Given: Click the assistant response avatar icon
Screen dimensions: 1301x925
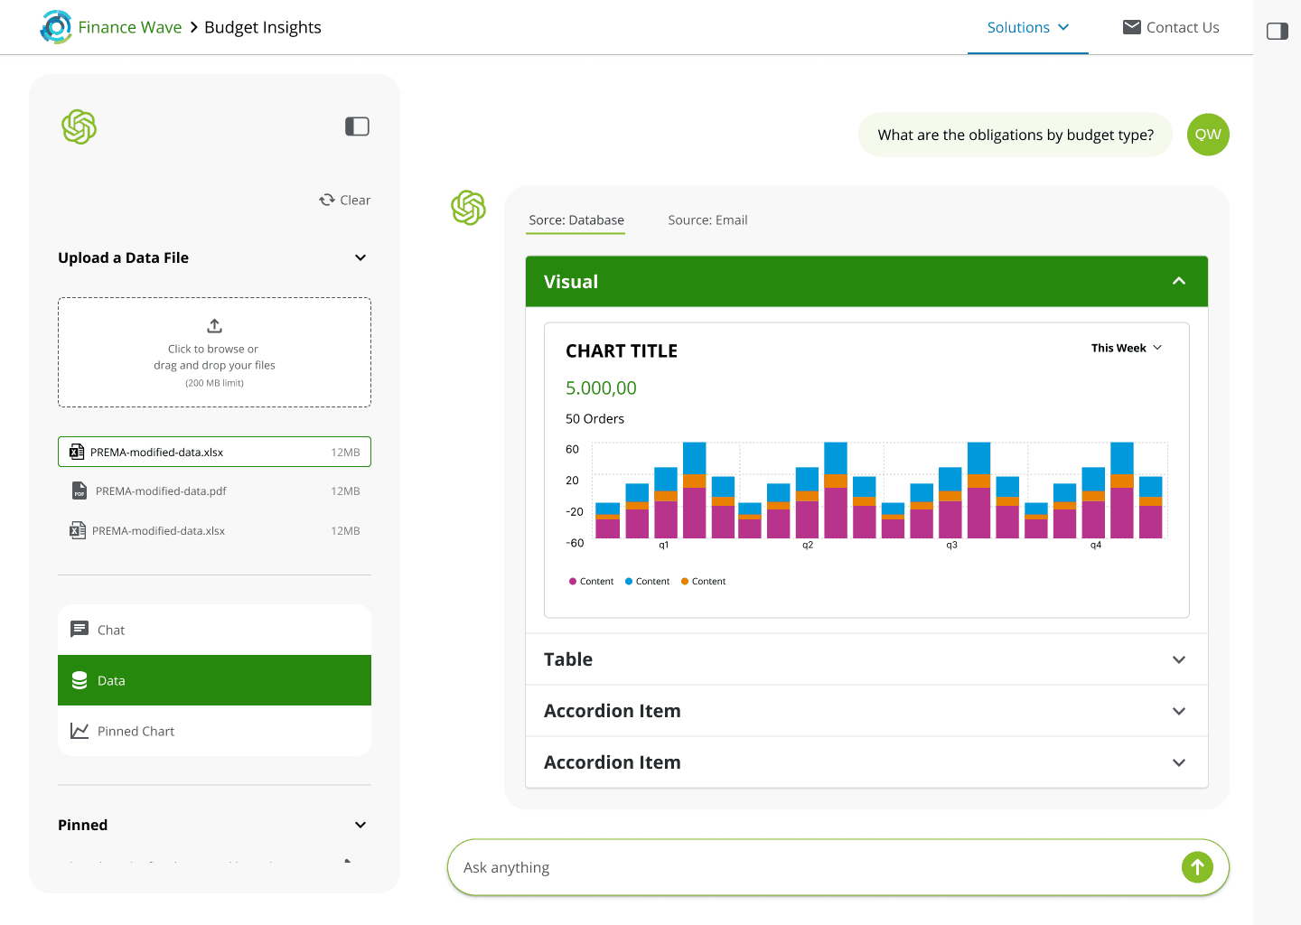Looking at the screenshot, I should click(x=468, y=208).
